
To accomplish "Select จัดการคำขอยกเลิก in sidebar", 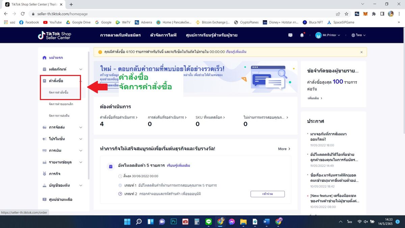I will click(61, 104).
